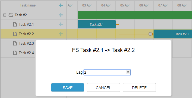Click the plus icon in Task name header
The width and height of the screenshot is (192, 98).
[61, 5]
